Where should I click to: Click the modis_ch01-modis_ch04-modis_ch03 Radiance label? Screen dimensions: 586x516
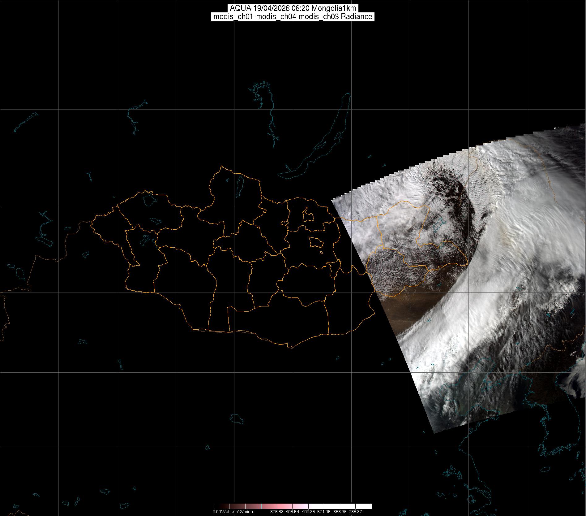click(x=293, y=17)
